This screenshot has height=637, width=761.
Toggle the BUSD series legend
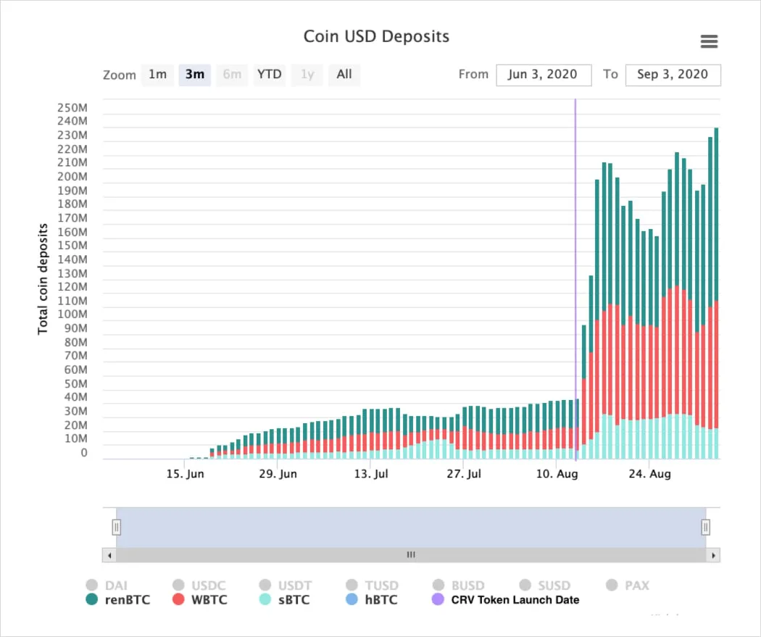459,585
